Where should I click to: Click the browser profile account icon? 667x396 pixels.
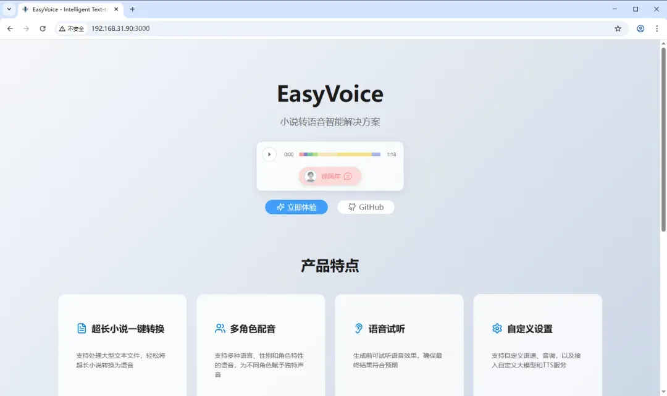640,28
